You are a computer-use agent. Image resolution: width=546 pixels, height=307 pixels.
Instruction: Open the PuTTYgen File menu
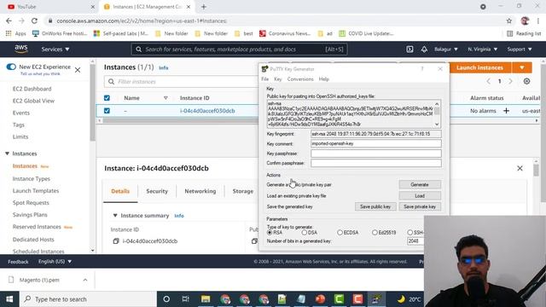click(x=265, y=79)
